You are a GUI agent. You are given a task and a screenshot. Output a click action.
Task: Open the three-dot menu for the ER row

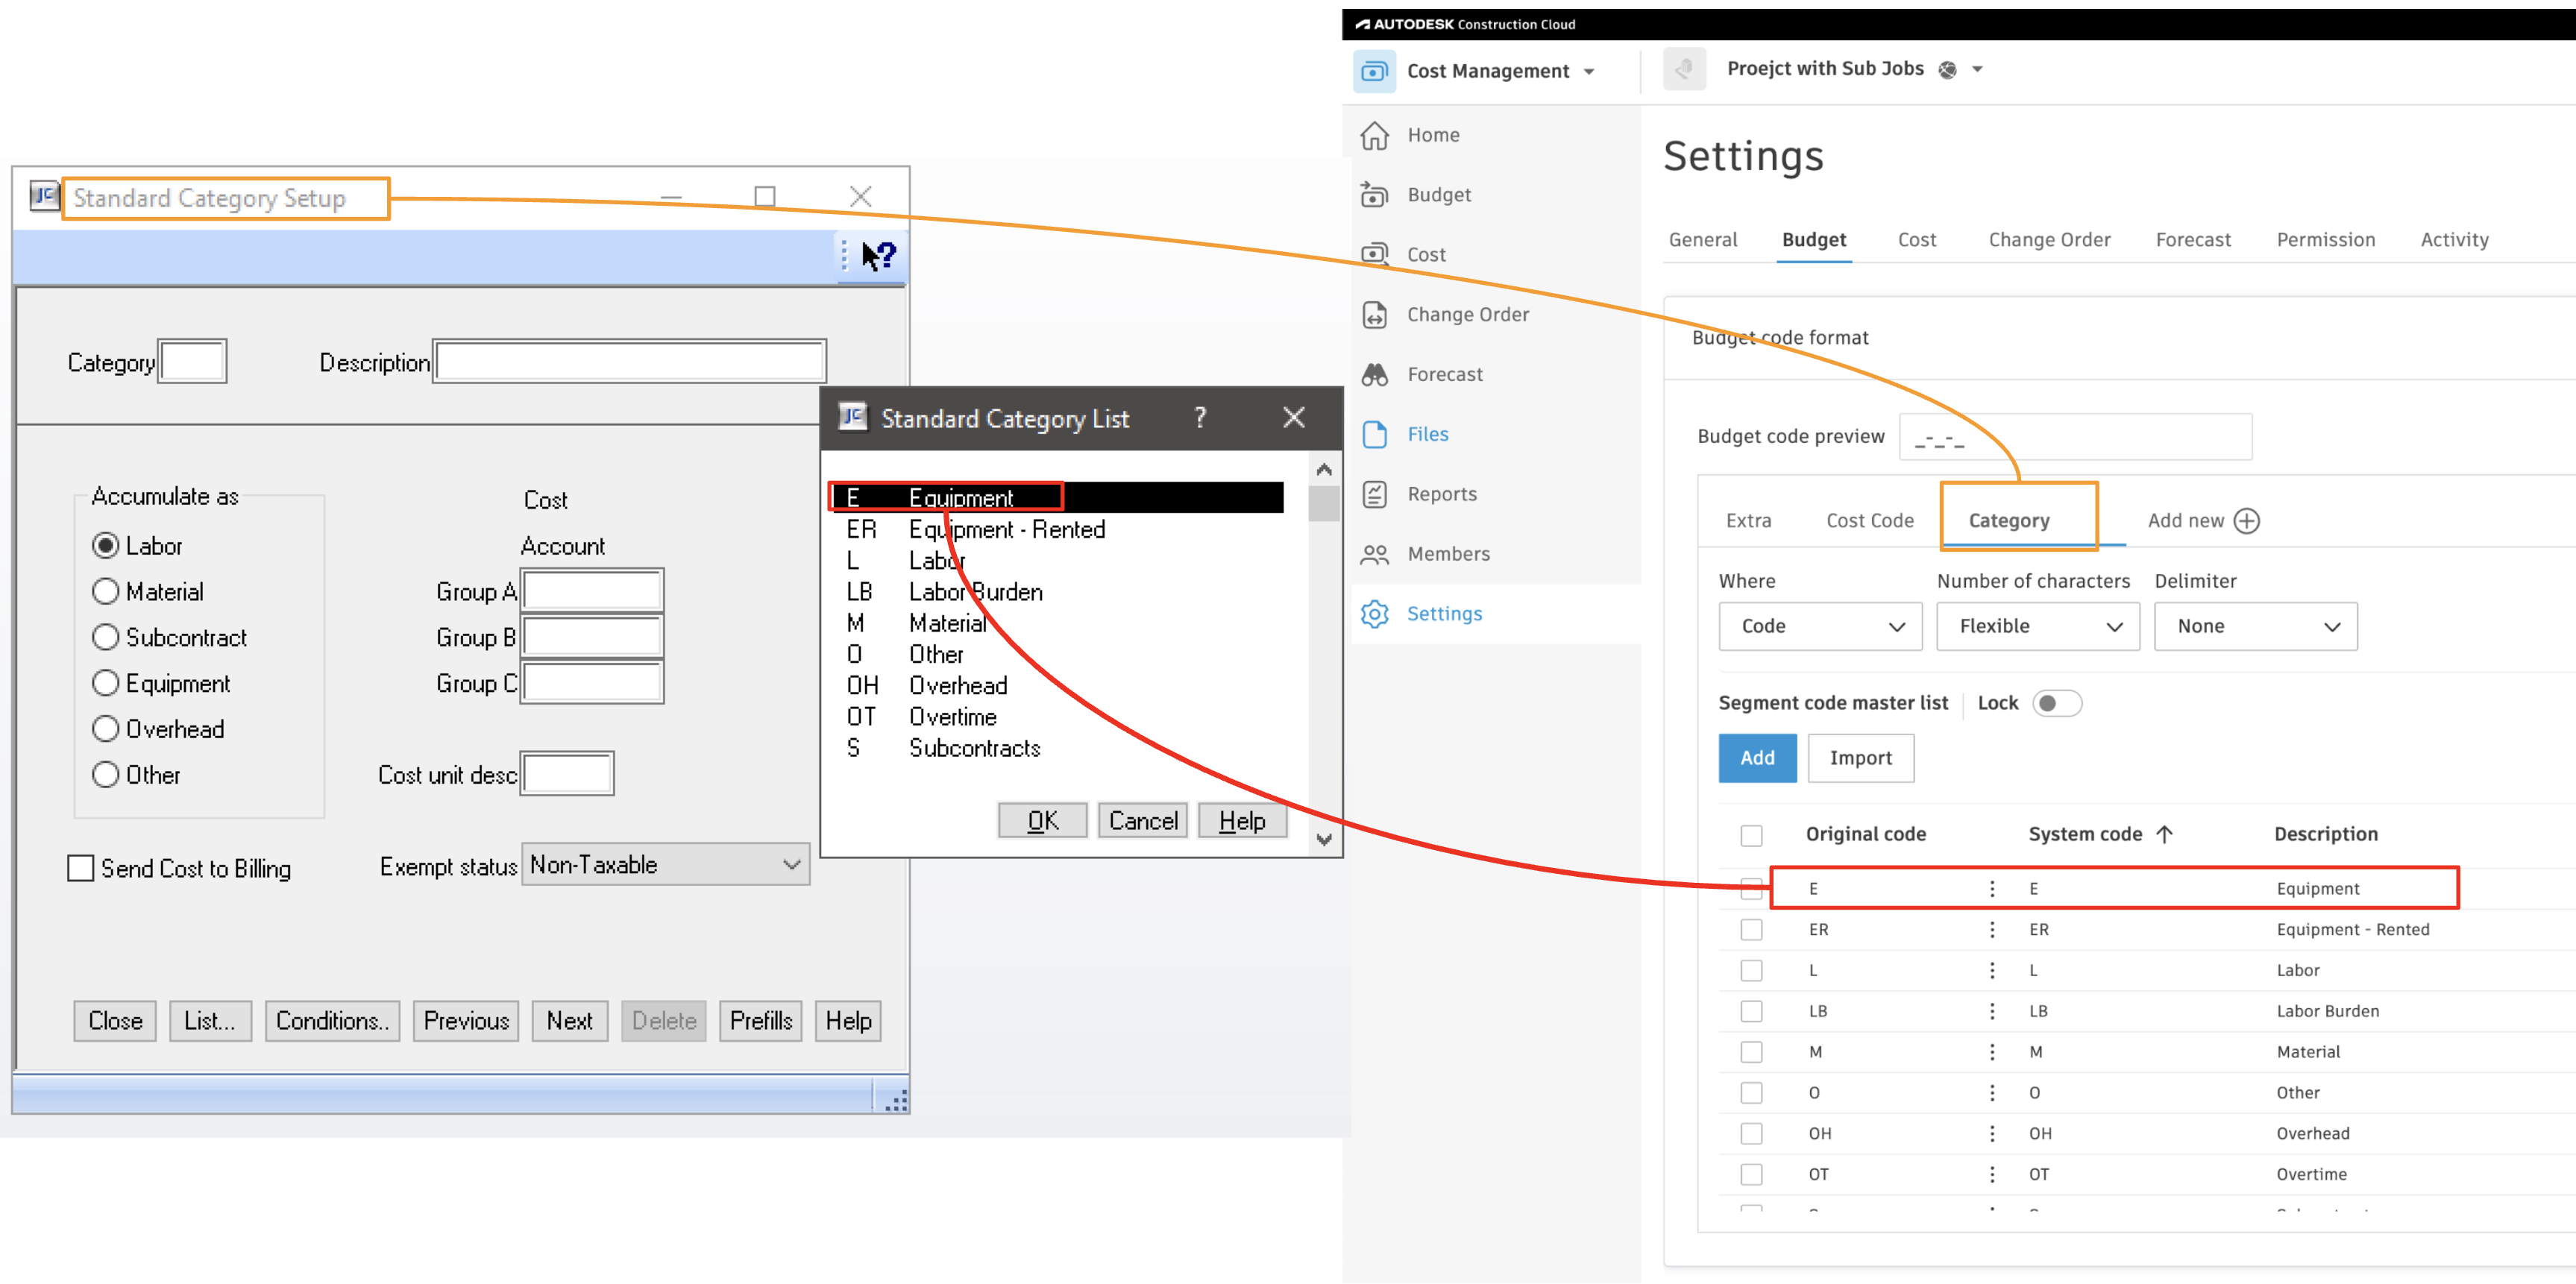(1992, 930)
